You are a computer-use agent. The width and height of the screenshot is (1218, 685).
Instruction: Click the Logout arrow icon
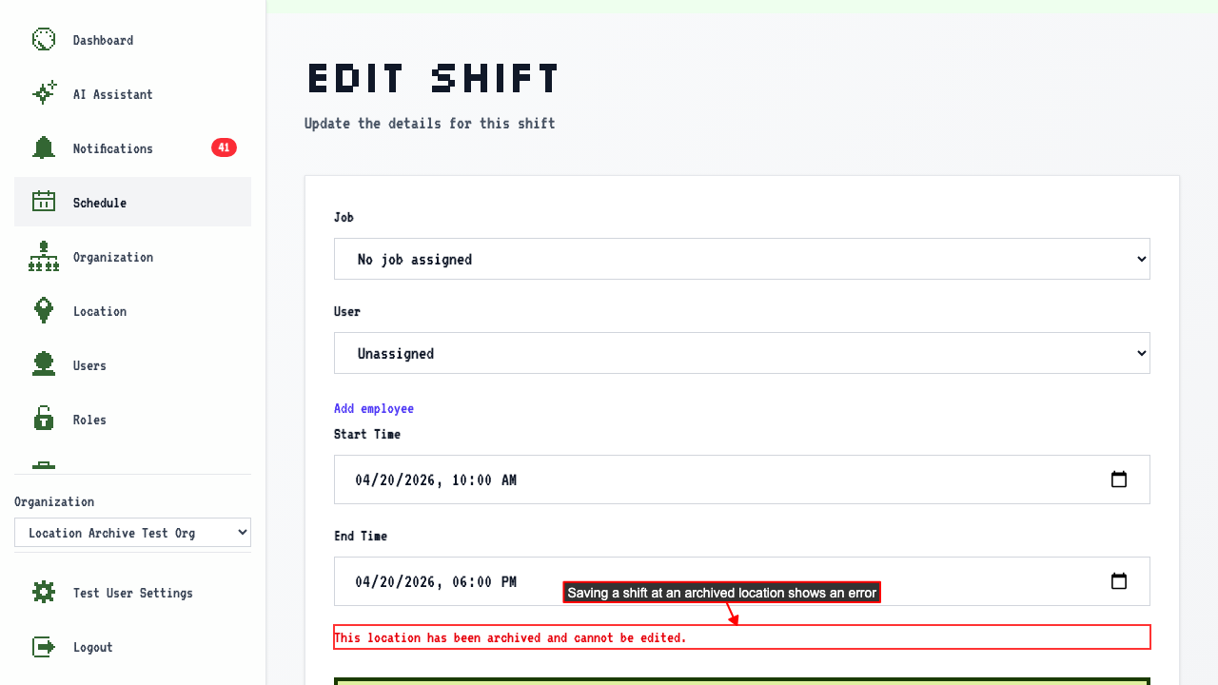[44, 647]
